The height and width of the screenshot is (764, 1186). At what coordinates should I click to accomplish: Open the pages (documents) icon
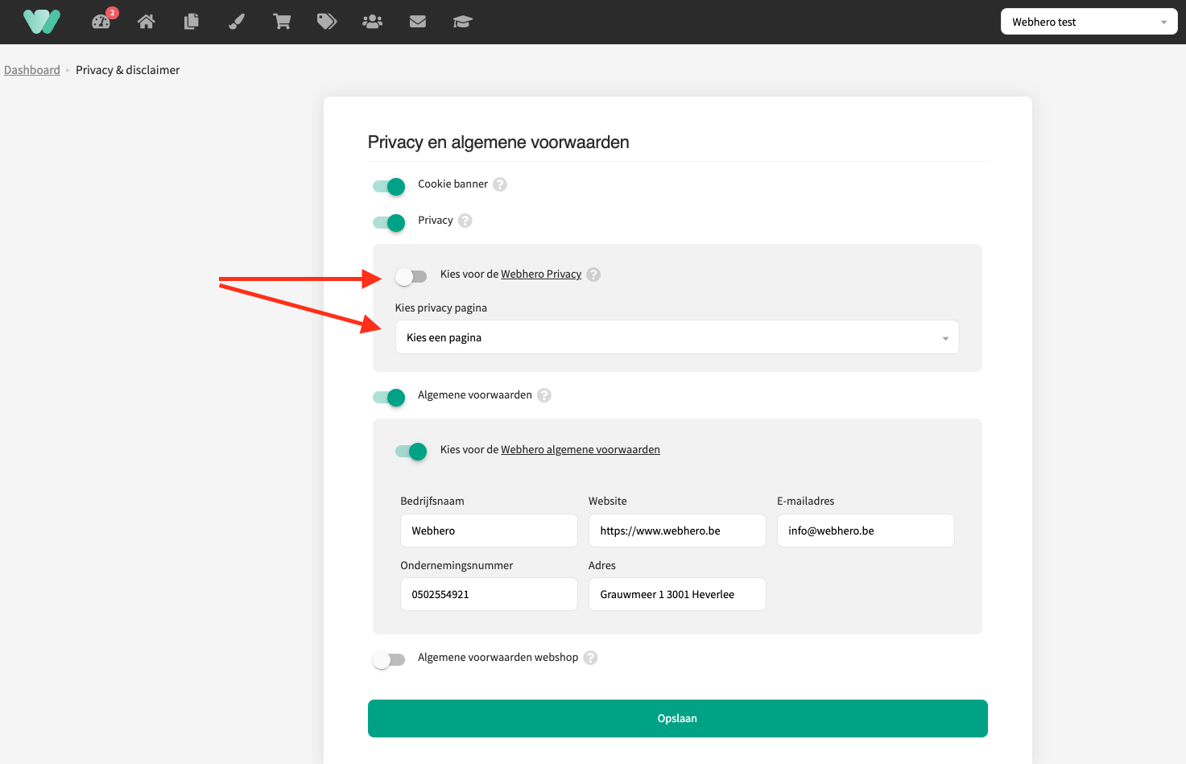[191, 22]
